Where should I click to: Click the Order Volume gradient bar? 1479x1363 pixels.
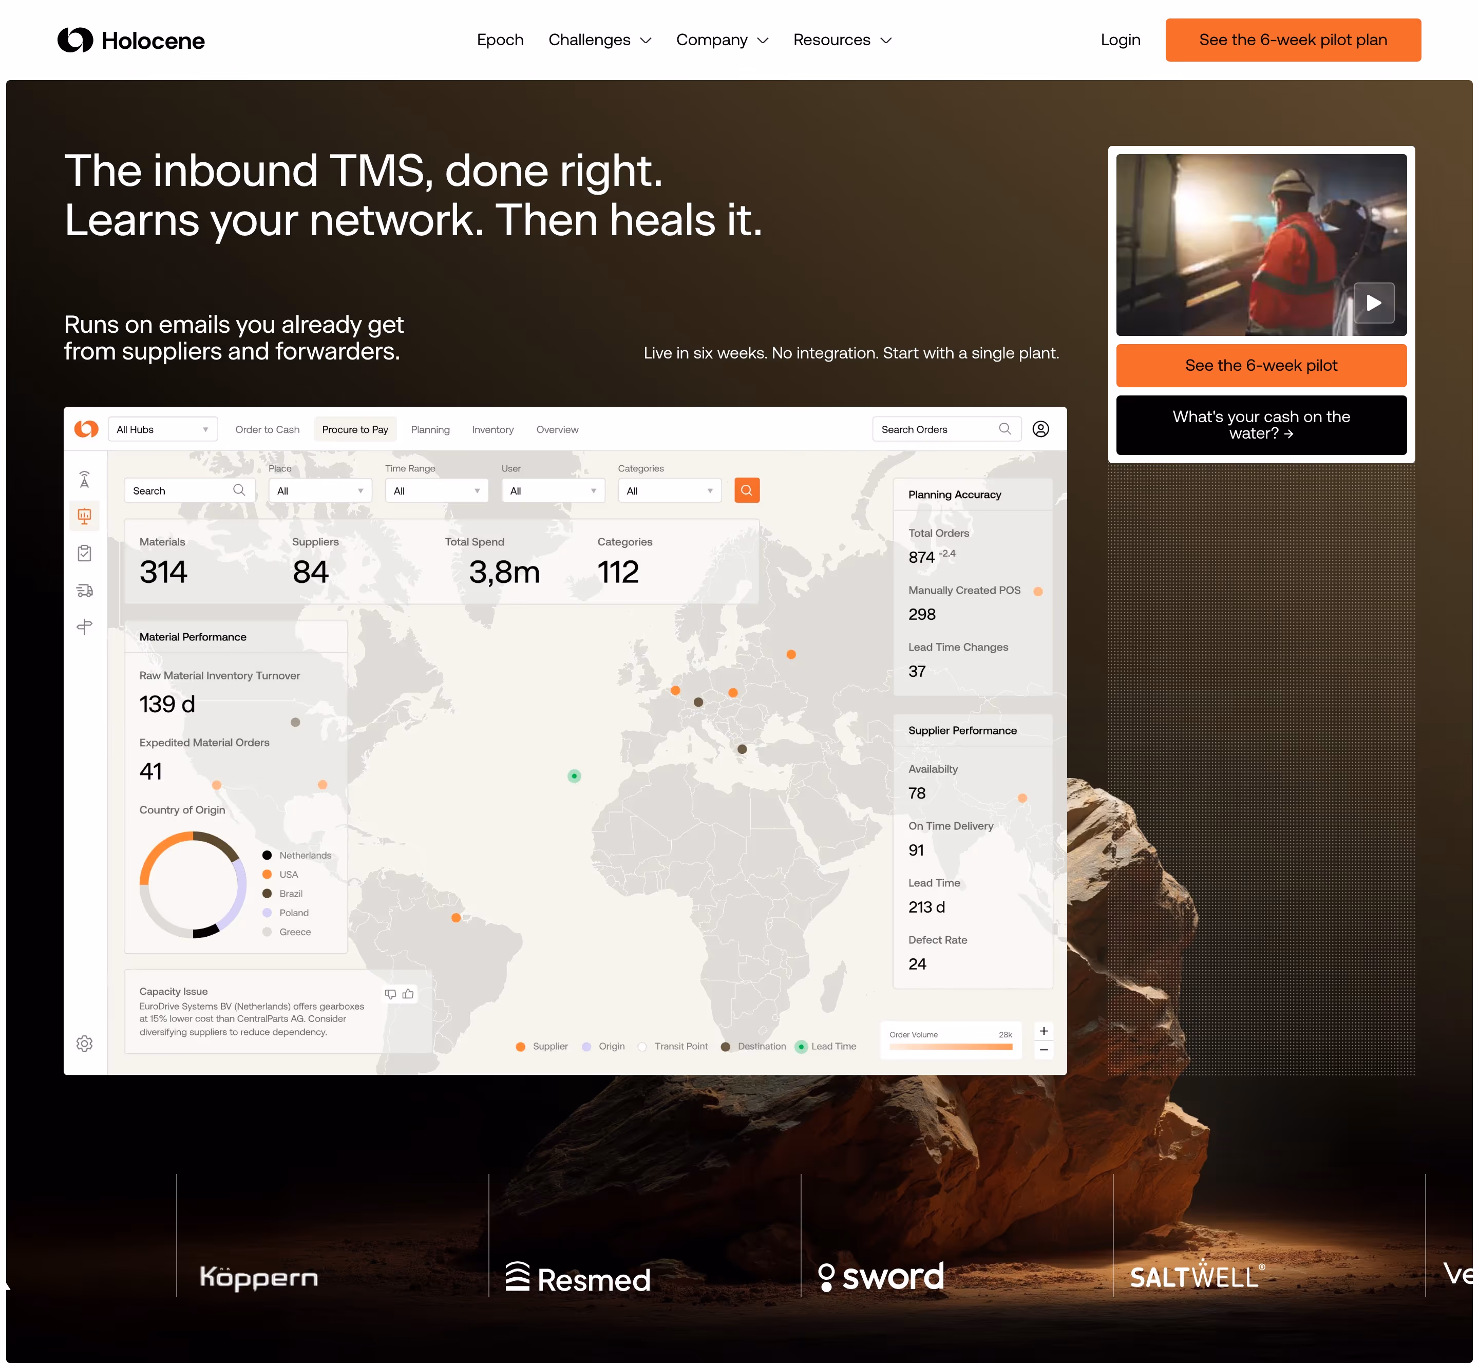(x=950, y=1047)
